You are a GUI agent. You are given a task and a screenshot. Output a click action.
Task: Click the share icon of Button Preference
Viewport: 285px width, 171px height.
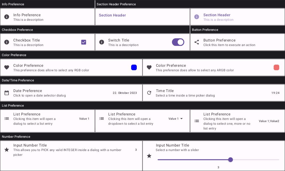click(197, 42)
